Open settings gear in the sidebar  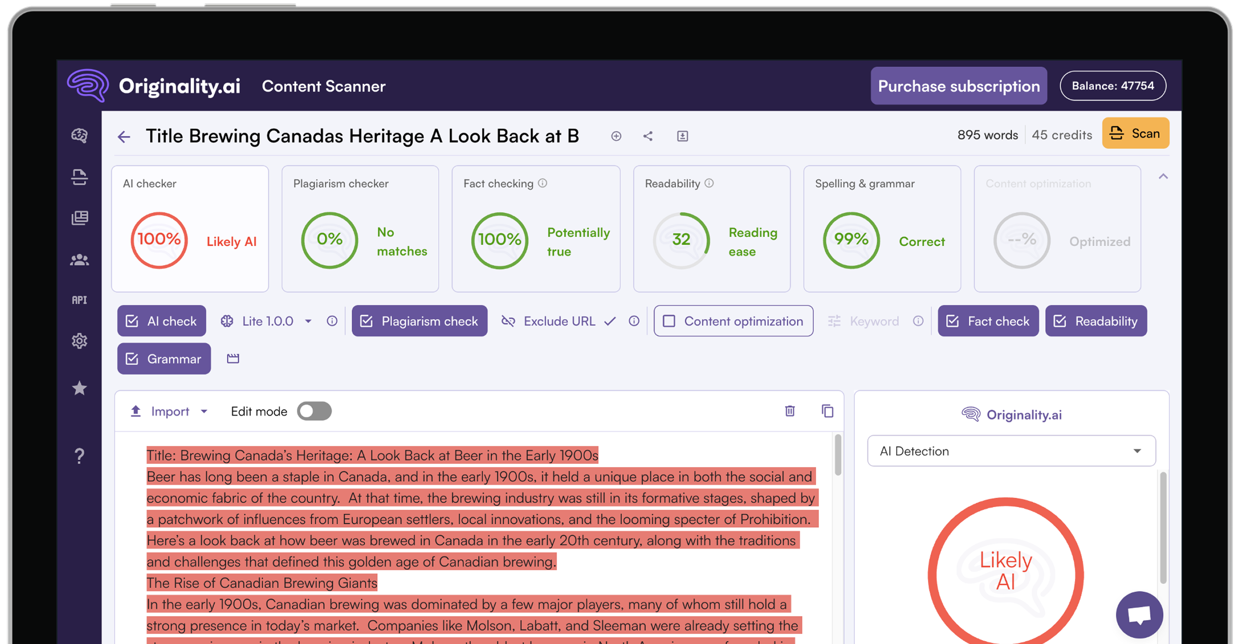[79, 341]
